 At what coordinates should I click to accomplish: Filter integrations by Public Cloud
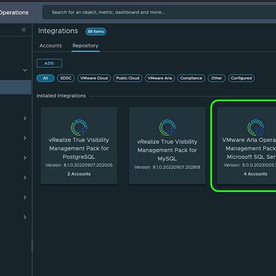coord(127,78)
